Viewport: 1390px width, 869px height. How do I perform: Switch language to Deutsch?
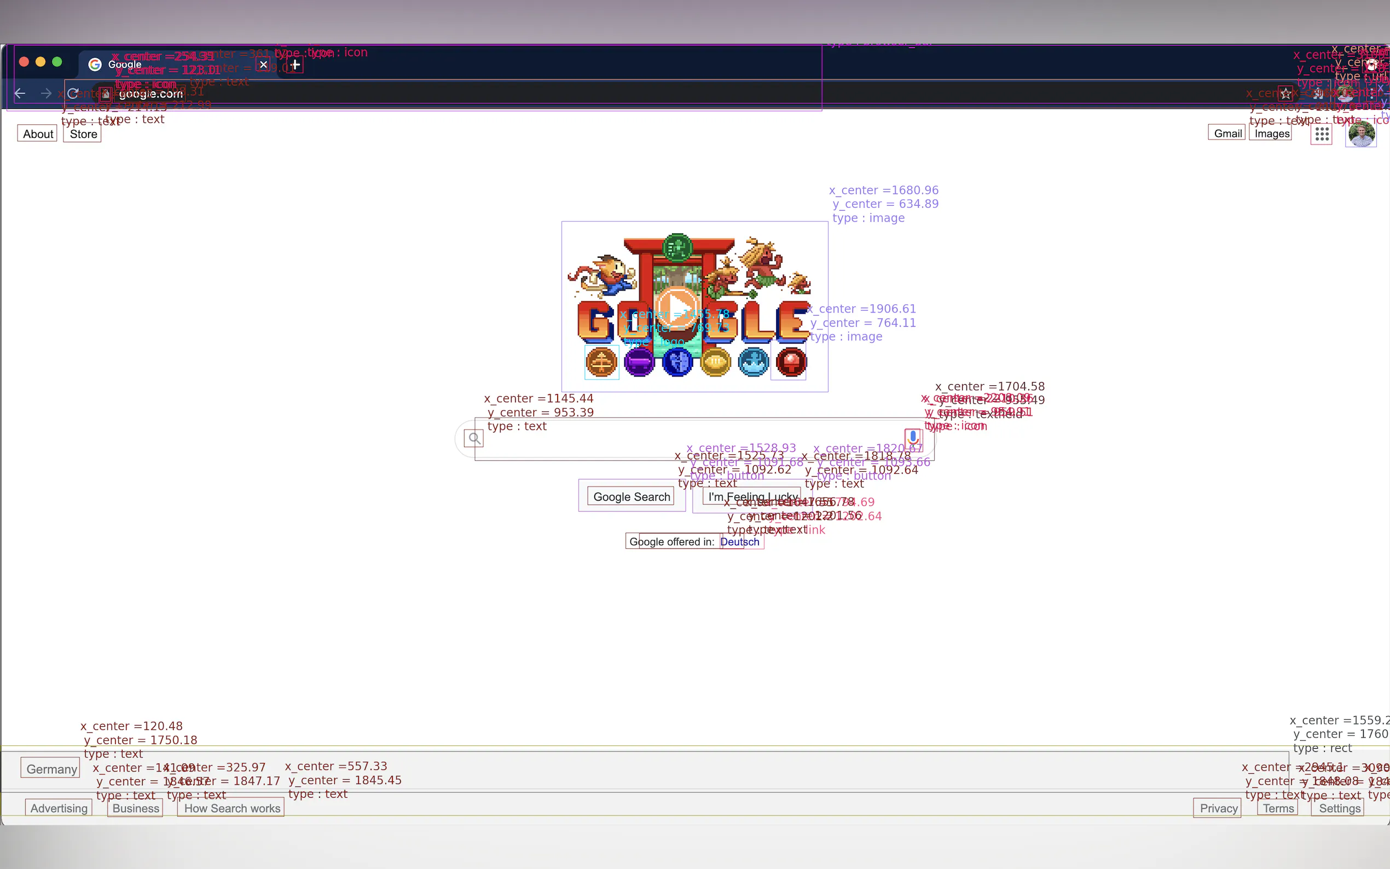pos(739,541)
